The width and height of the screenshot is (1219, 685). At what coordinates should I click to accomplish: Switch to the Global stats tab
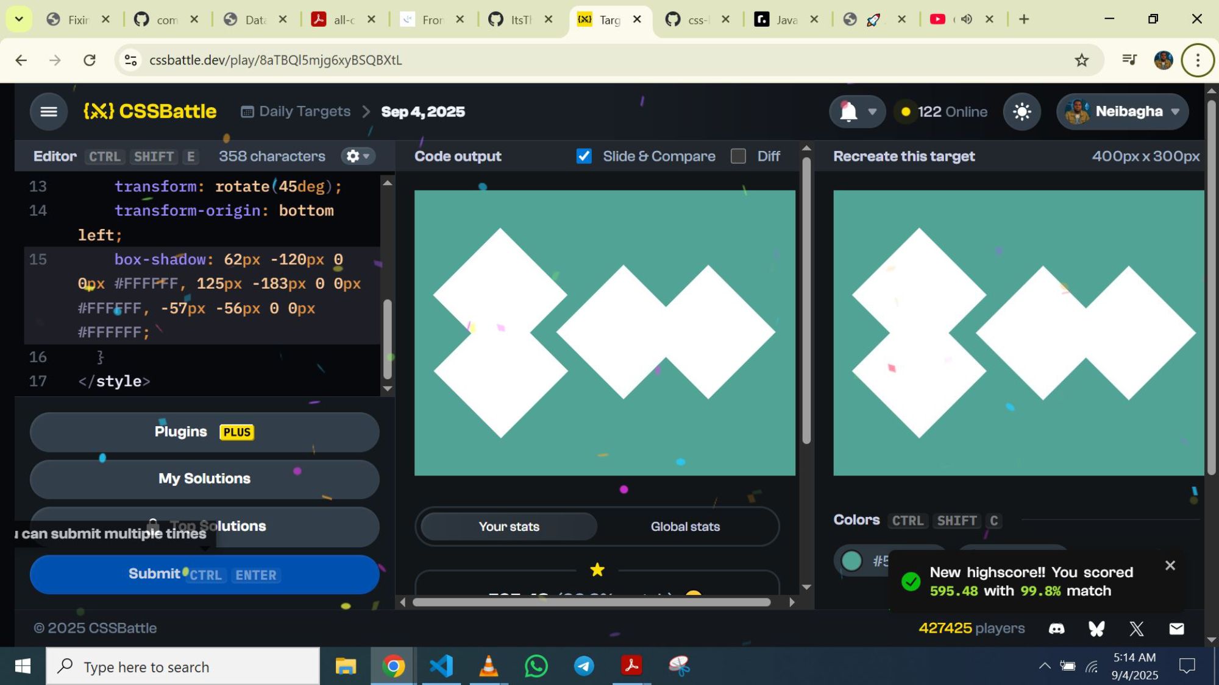pyautogui.click(x=685, y=527)
